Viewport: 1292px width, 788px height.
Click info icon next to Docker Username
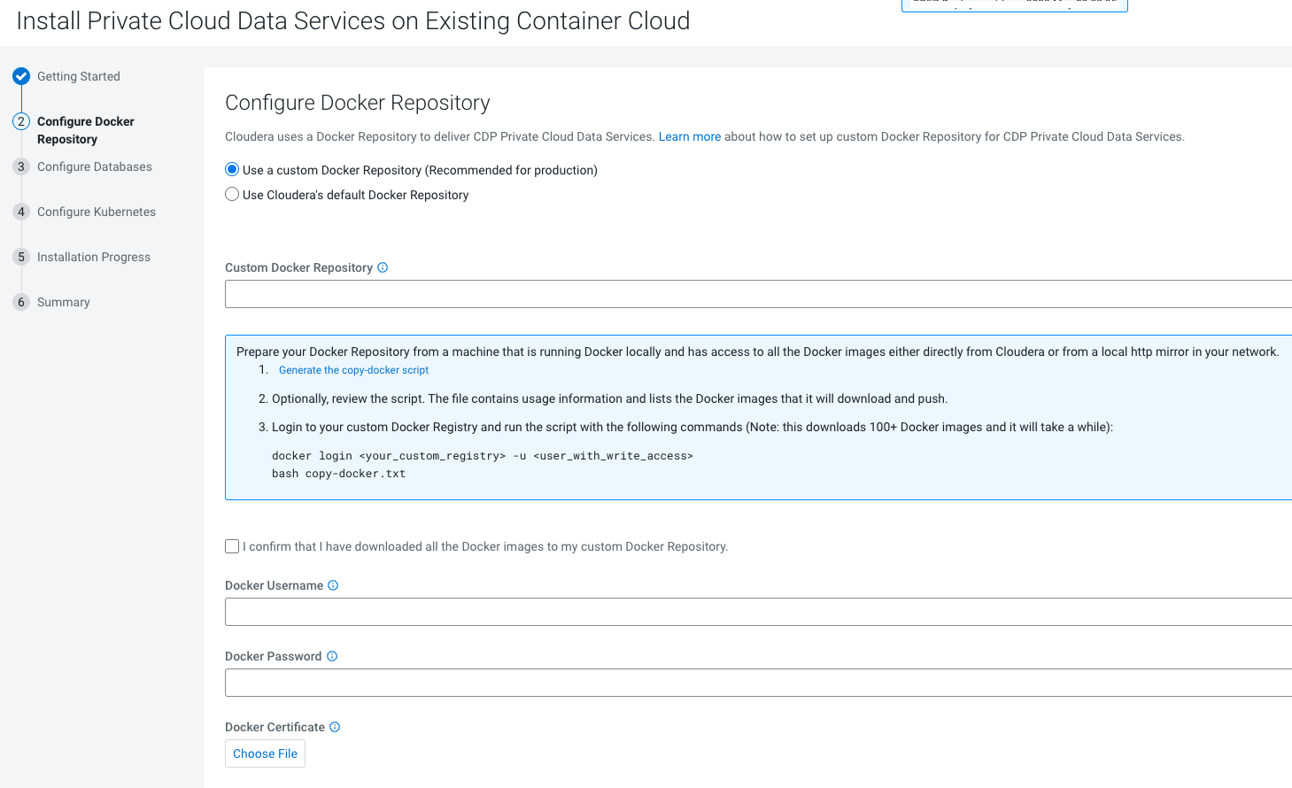[333, 585]
